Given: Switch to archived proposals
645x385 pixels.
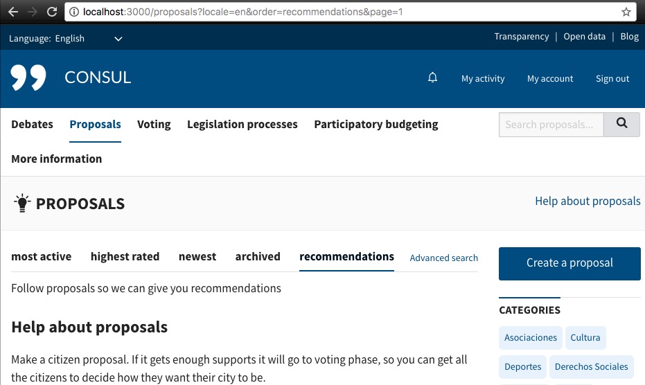Looking at the screenshot, I should [258, 257].
